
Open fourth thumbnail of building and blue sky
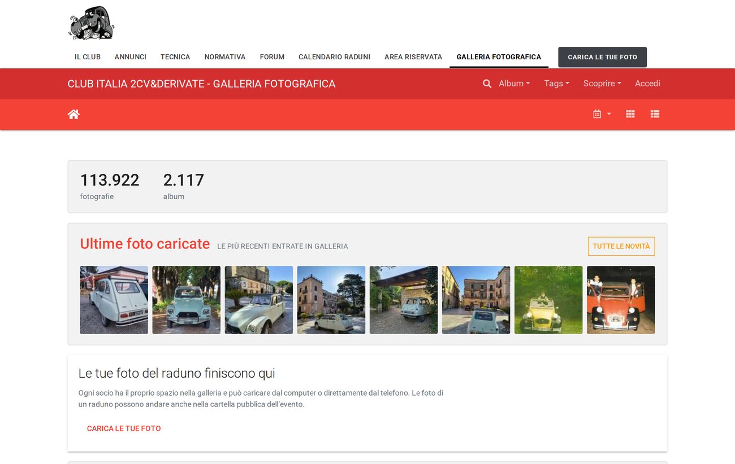coord(331,300)
